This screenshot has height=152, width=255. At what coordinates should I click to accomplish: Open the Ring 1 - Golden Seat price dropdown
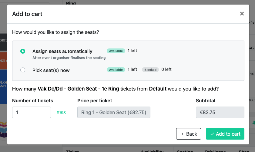click(114, 112)
